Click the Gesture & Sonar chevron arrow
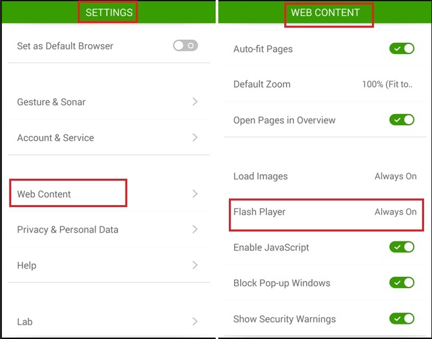 [x=195, y=102]
